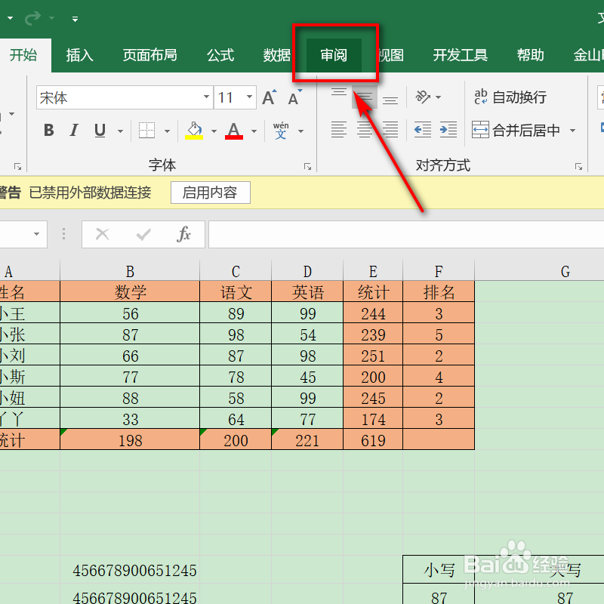Click the Orientation (ab) rotate text icon
Screen dimensions: 604x604
(424, 97)
